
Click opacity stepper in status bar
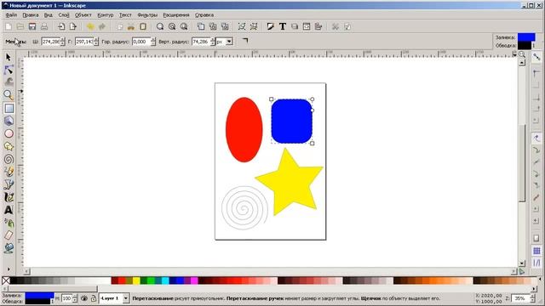(75, 298)
